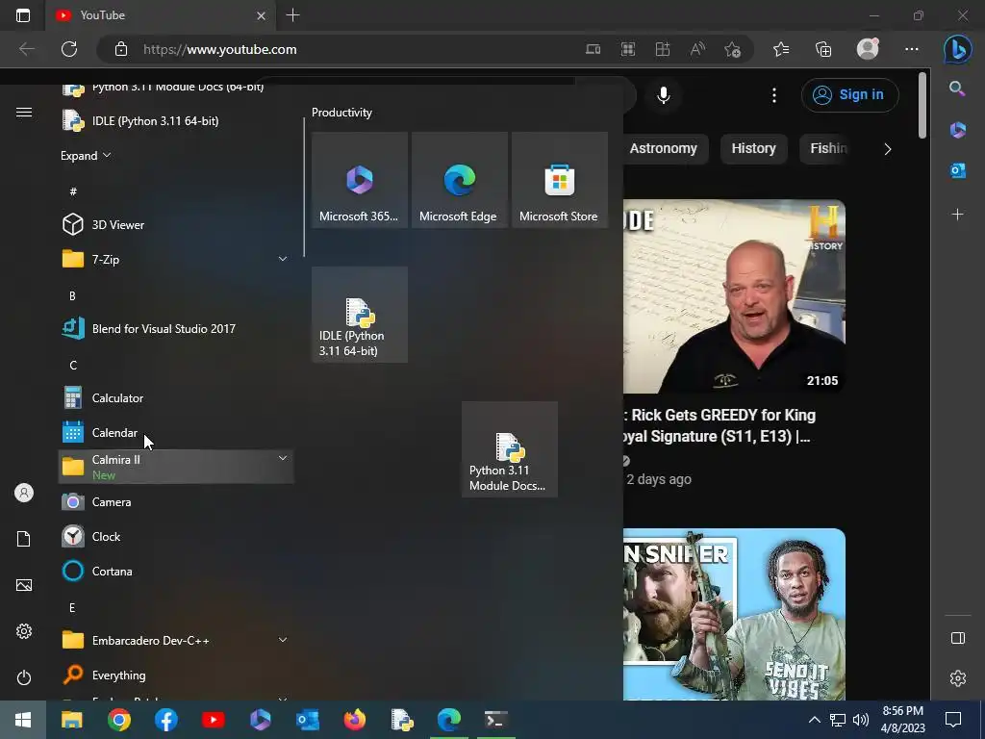Open Documents from the Start rail
This screenshot has width=985, height=739.
(x=24, y=539)
